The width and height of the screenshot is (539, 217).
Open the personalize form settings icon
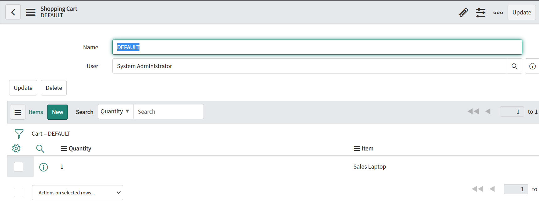pos(481,13)
